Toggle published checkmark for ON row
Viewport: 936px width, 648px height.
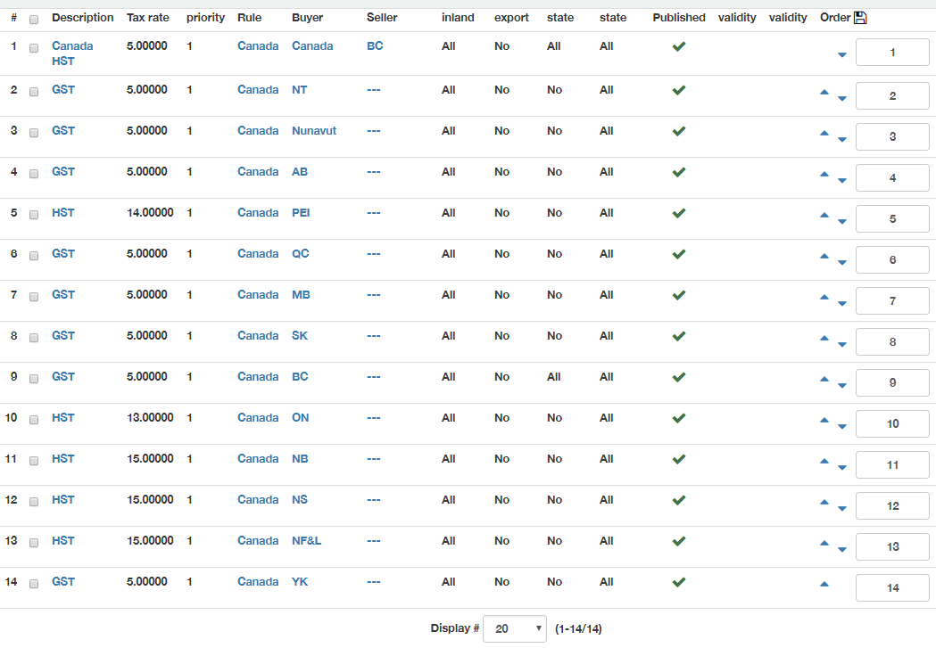coord(679,418)
